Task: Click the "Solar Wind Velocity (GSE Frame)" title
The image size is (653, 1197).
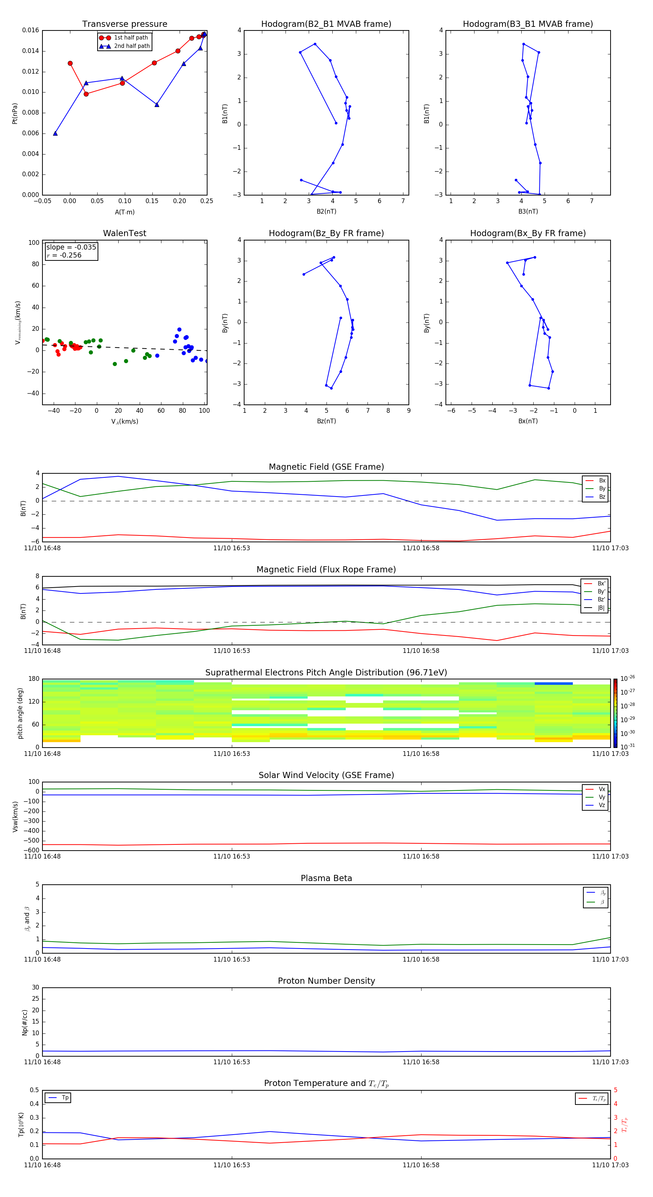Action: pos(326,775)
